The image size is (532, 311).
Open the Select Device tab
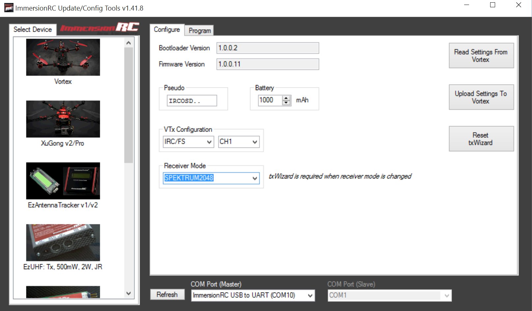click(33, 29)
